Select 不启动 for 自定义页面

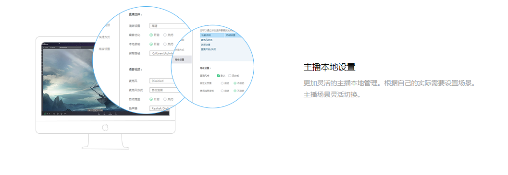coord(235,83)
